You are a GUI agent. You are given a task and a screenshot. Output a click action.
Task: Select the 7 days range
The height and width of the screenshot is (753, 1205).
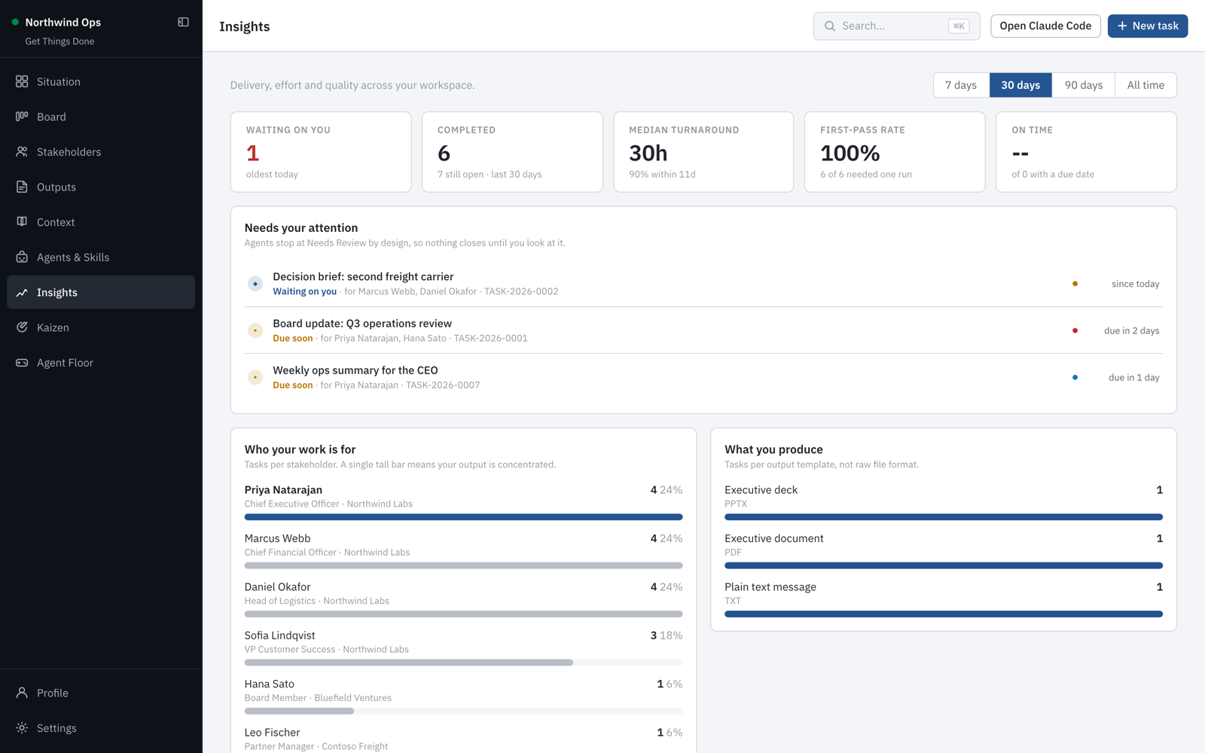tap(961, 85)
